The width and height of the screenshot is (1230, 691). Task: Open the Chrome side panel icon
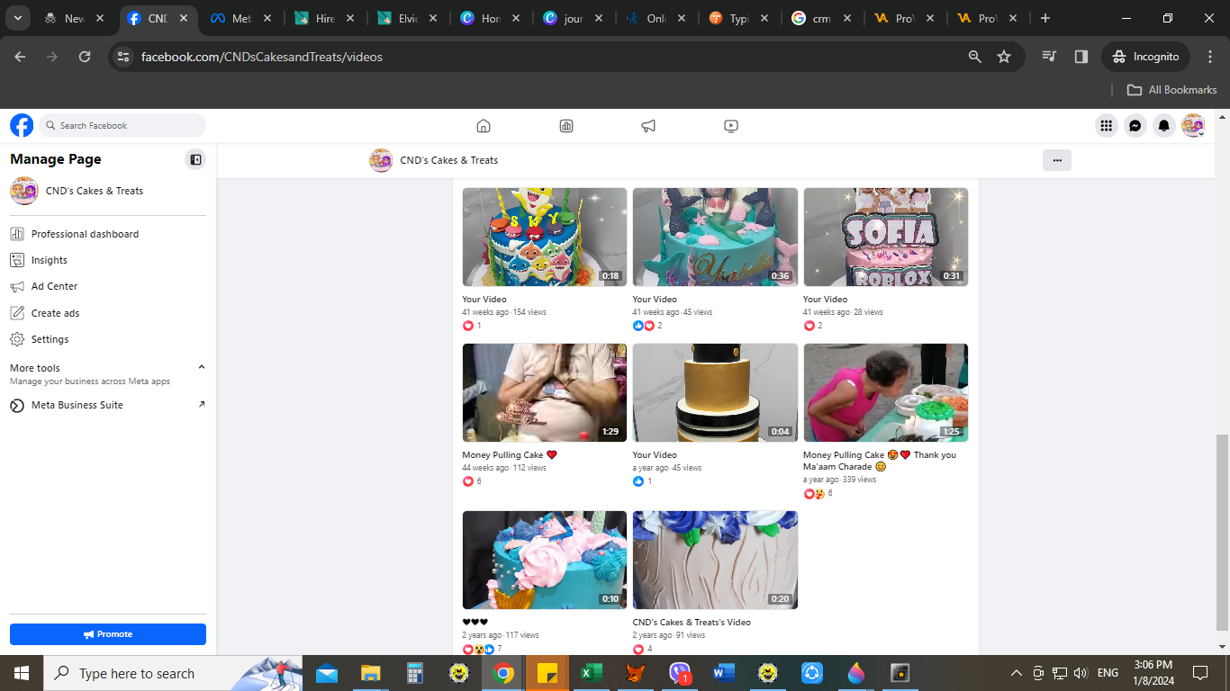point(1081,57)
